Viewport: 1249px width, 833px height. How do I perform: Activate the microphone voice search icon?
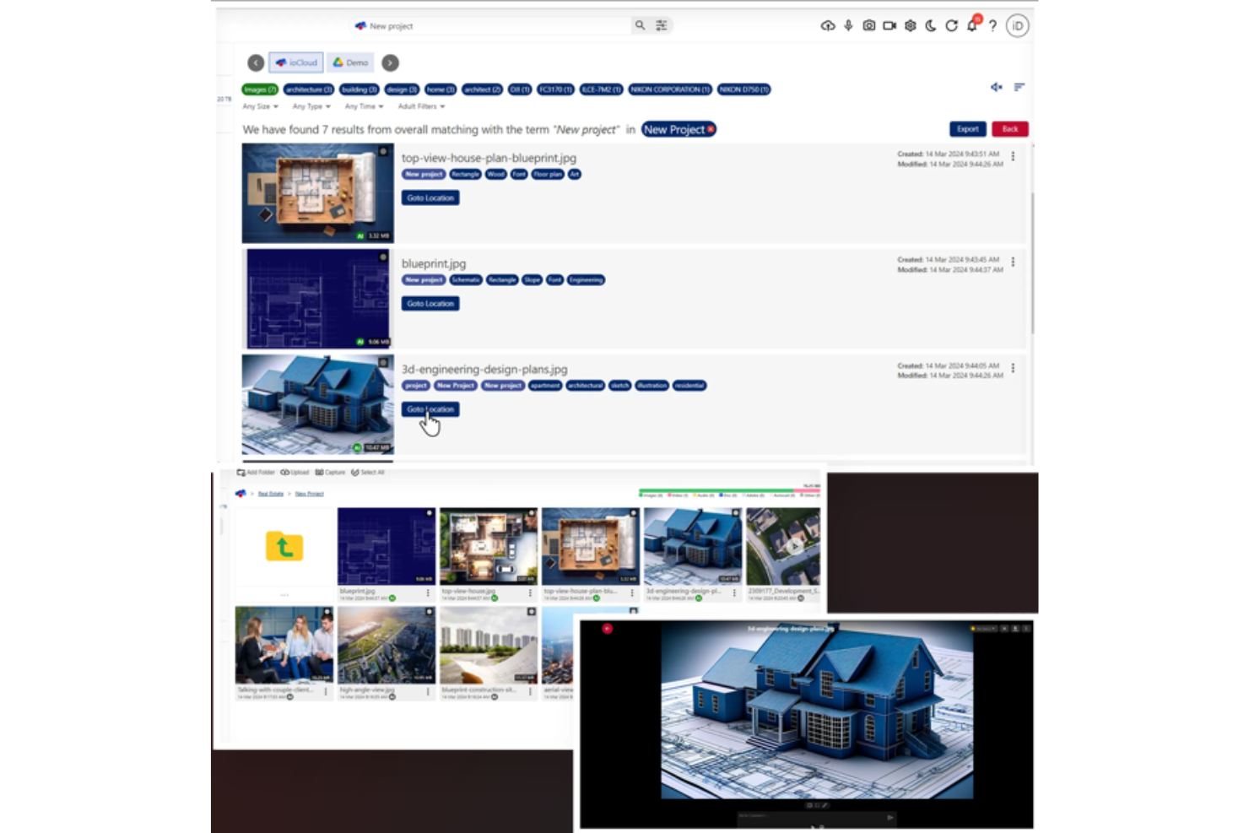coord(848,25)
